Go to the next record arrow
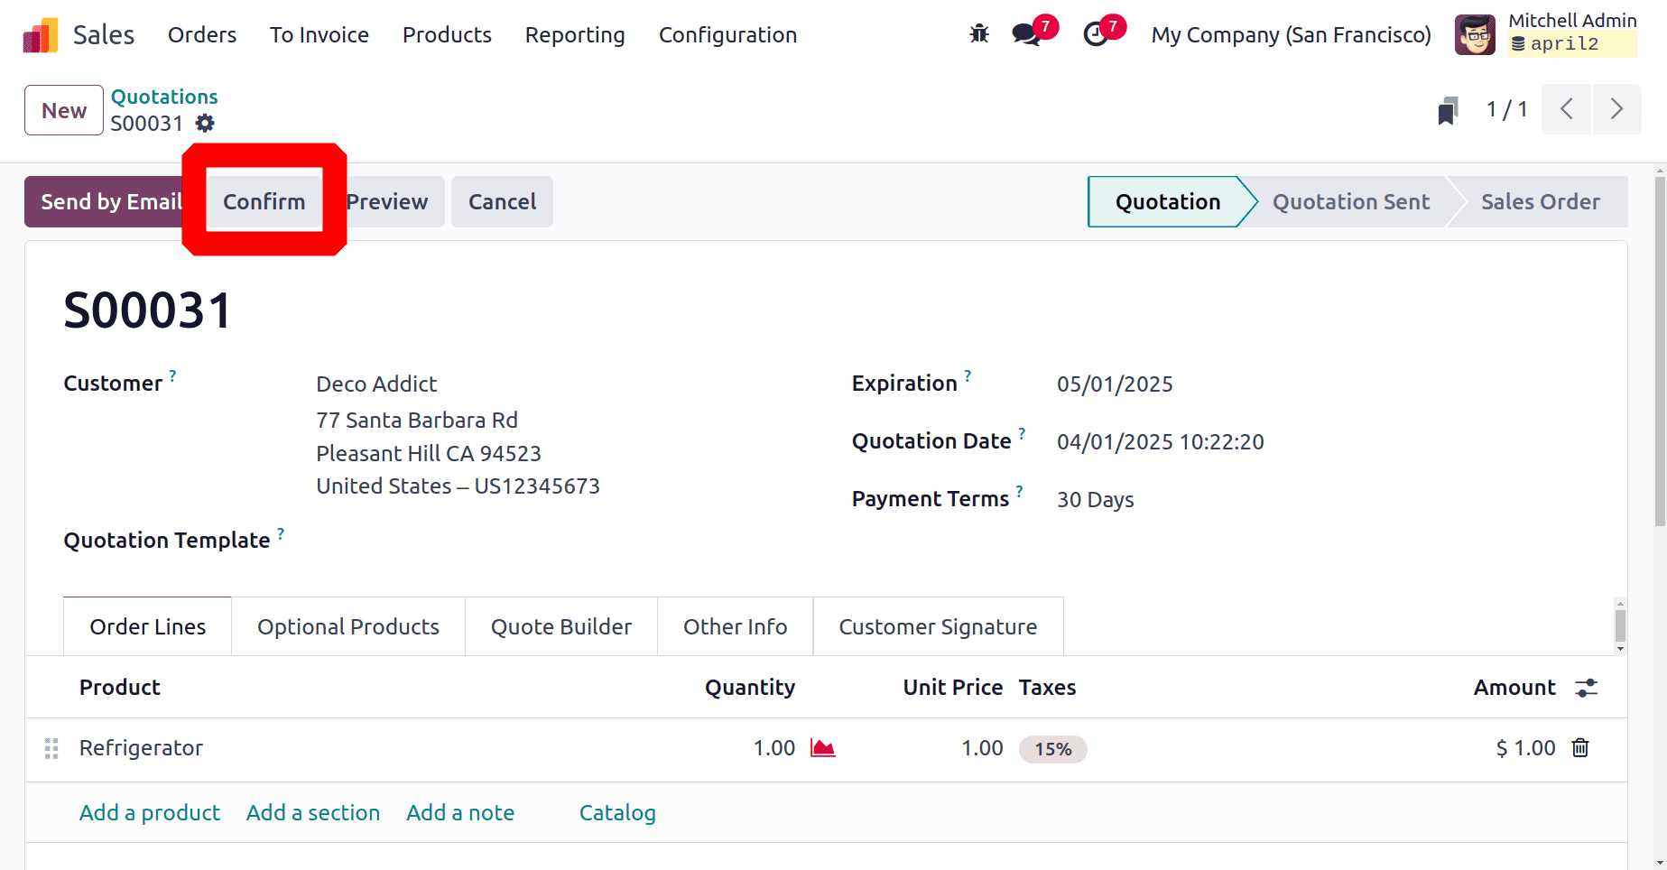Viewport: 1667px width, 870px height. pos(1616,110)
